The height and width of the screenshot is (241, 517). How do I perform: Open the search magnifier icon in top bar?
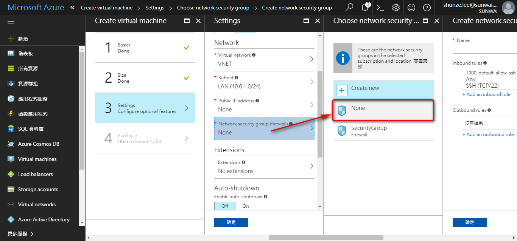click(349, 8)
